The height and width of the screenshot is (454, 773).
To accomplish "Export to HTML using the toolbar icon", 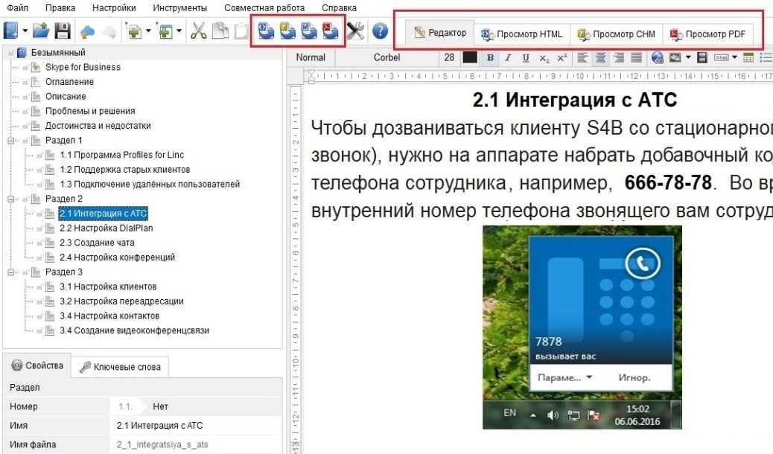I will (267, 31).
